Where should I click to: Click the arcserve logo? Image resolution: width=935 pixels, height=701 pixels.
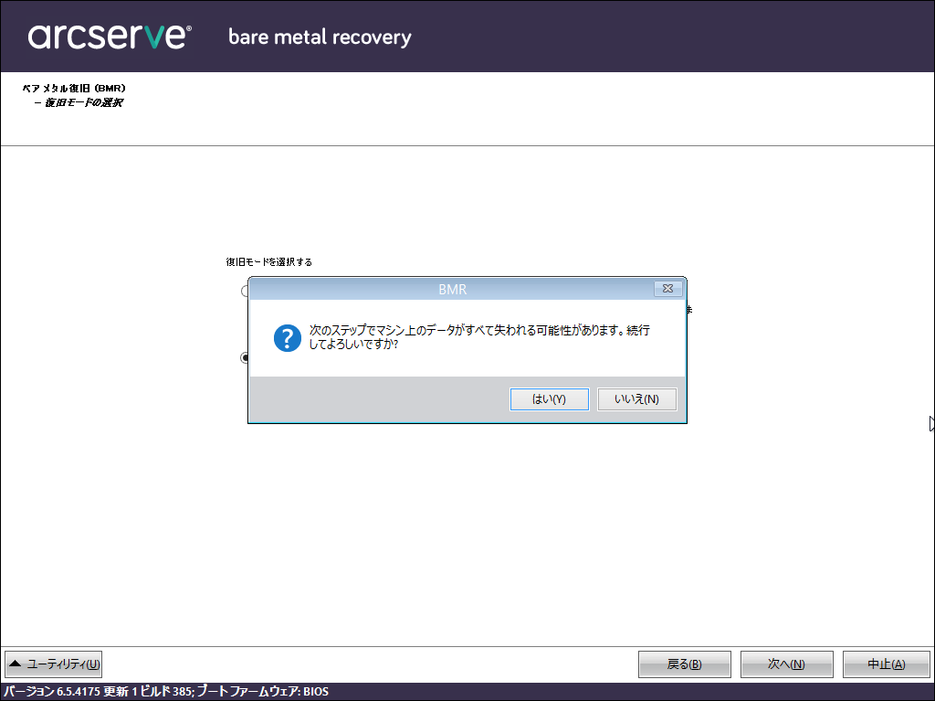coord(110,37)
